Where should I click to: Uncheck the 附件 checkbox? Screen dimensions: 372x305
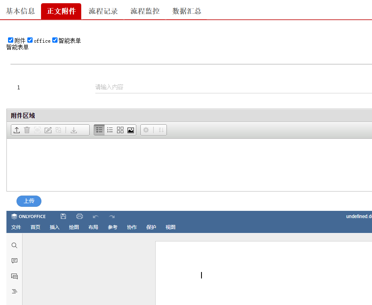(x=10, y=40)
